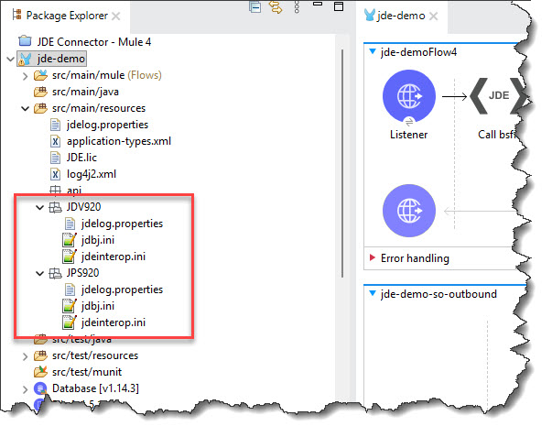Collapse the JDV920 folder
The width and height of the screenshot is (552, 437).
[39, 207]
